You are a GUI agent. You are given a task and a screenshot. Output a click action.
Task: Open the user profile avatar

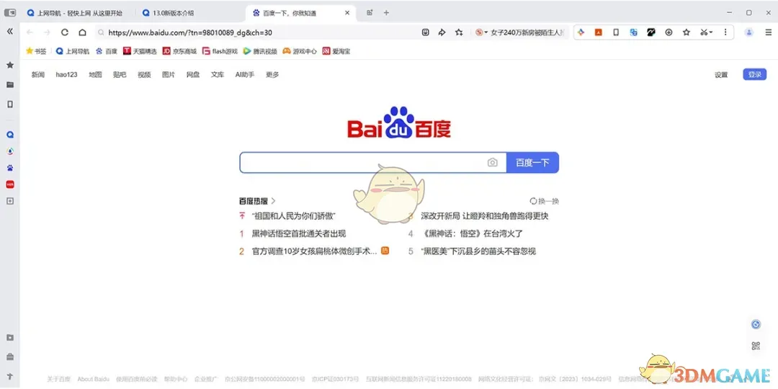pos(748,32)
